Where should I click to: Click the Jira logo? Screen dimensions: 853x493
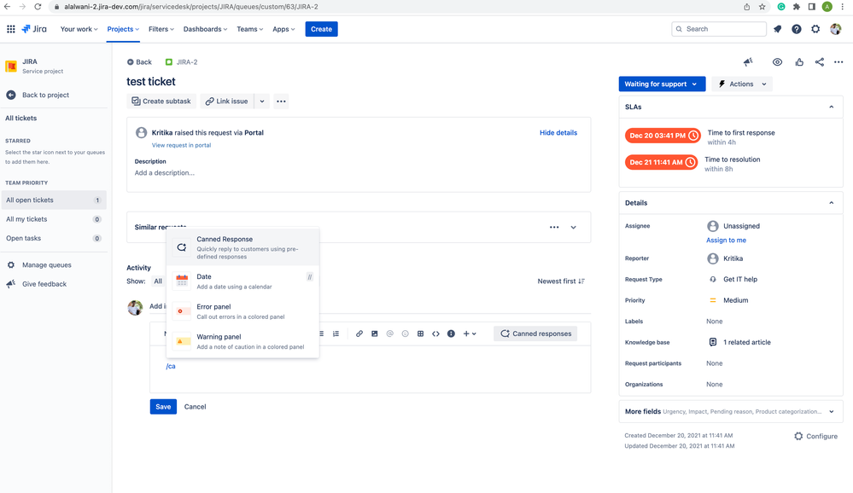point(34,29)
